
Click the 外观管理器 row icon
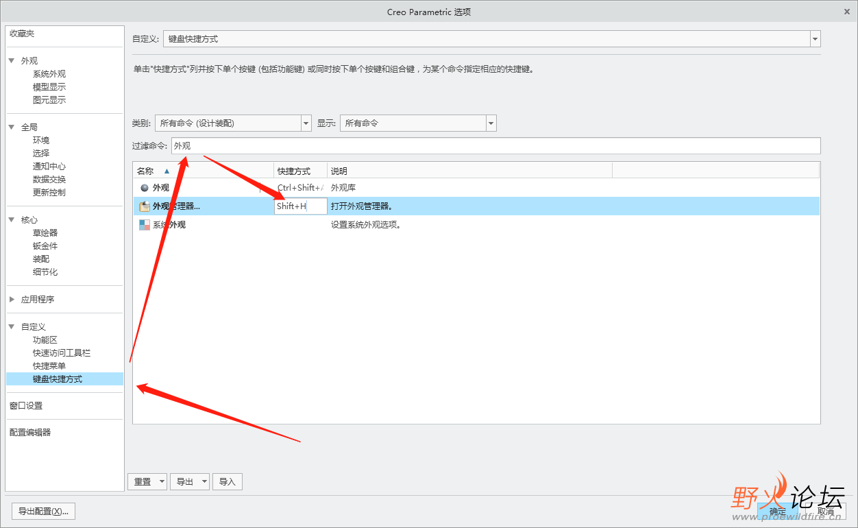(x=145, y=206)
